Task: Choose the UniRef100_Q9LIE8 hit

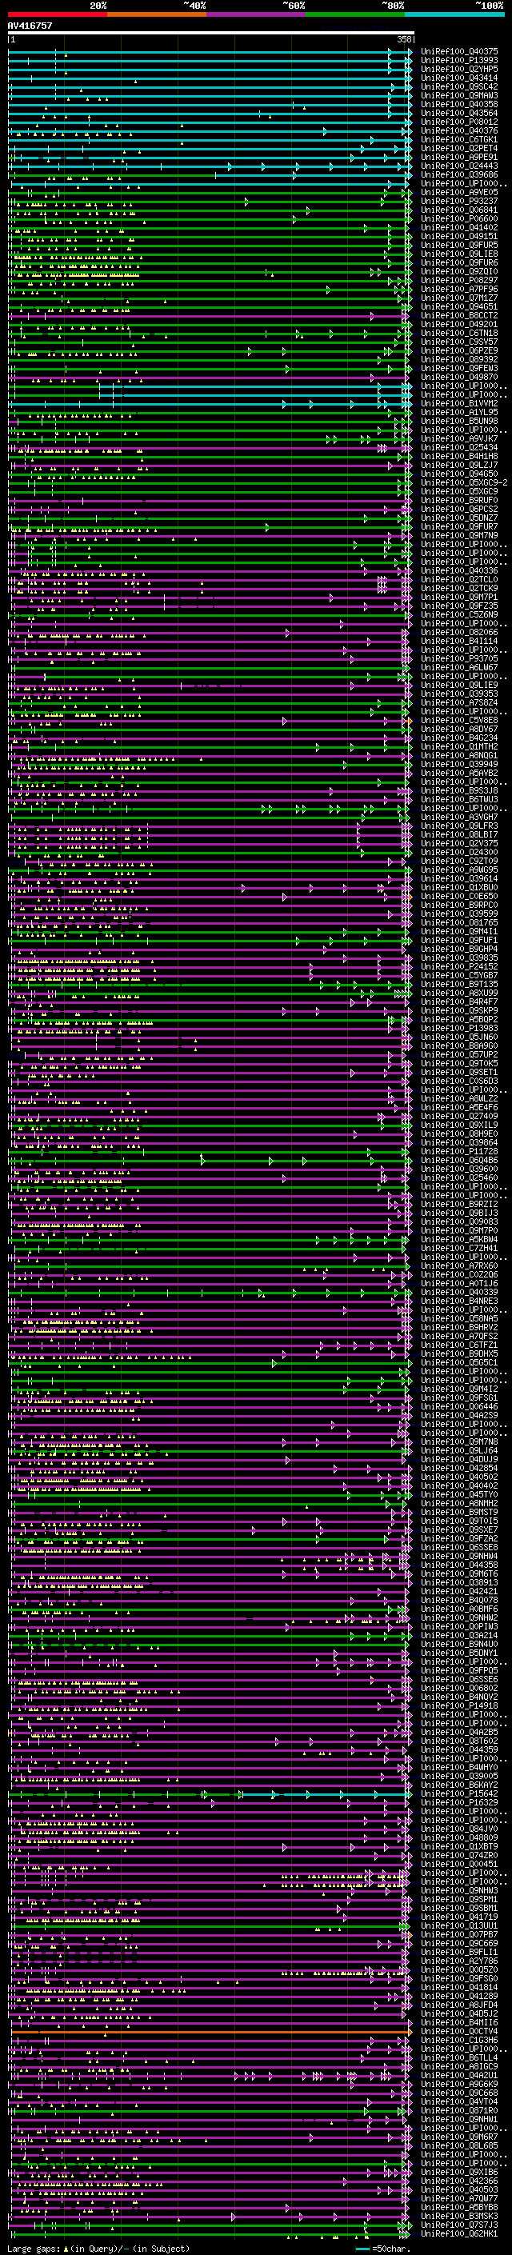Action: pyautogui.click(x=459, y=254)
